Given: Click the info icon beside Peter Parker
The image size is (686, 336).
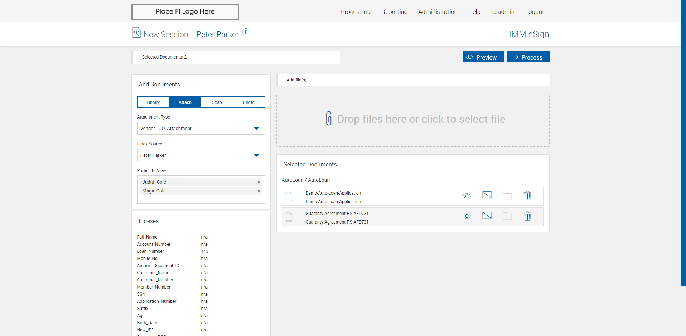Looking at the screenshot, I should 246,32.
